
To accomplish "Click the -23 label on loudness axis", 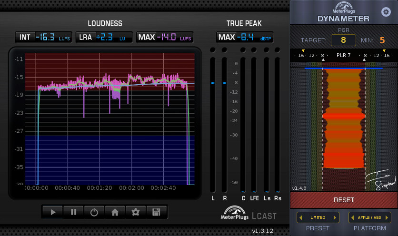I will tap(19, 113).
